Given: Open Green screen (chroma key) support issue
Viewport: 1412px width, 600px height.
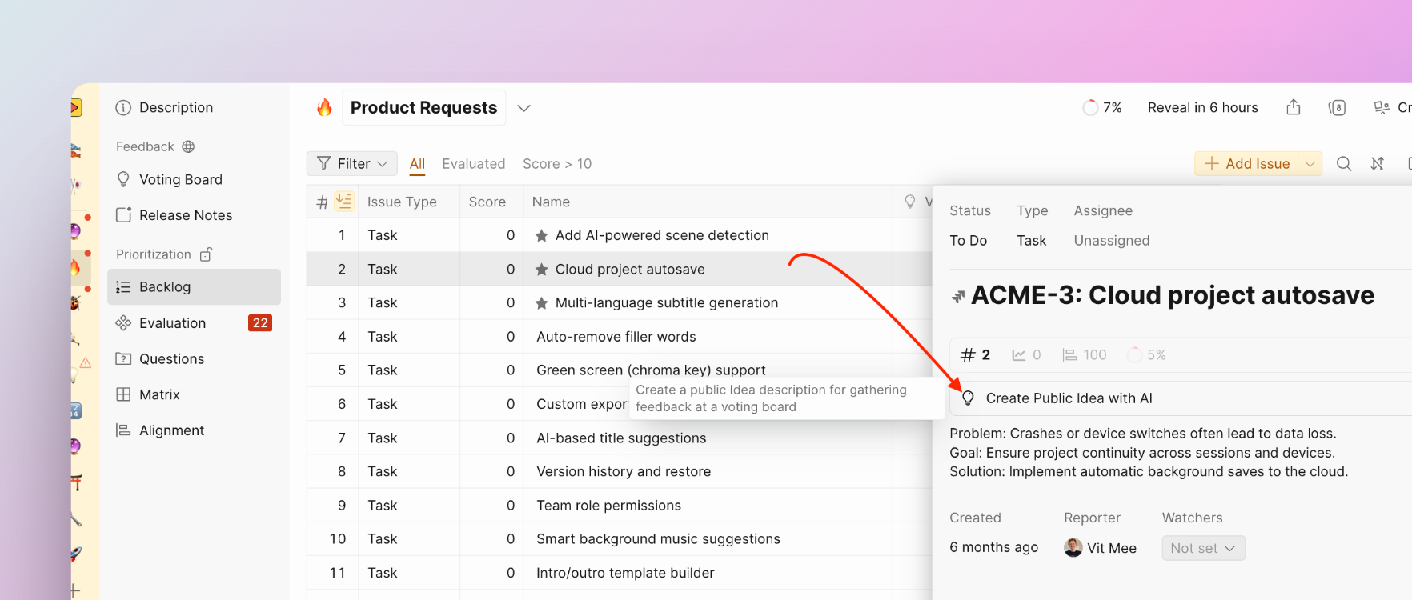Looking at the screenshot, I should tap(651, 370).
